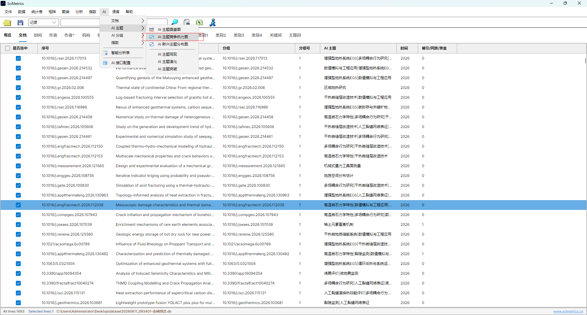The image size is (587, 315).
Task: Open the 指数 menu in the menu bar
Action: pos(93,12)
